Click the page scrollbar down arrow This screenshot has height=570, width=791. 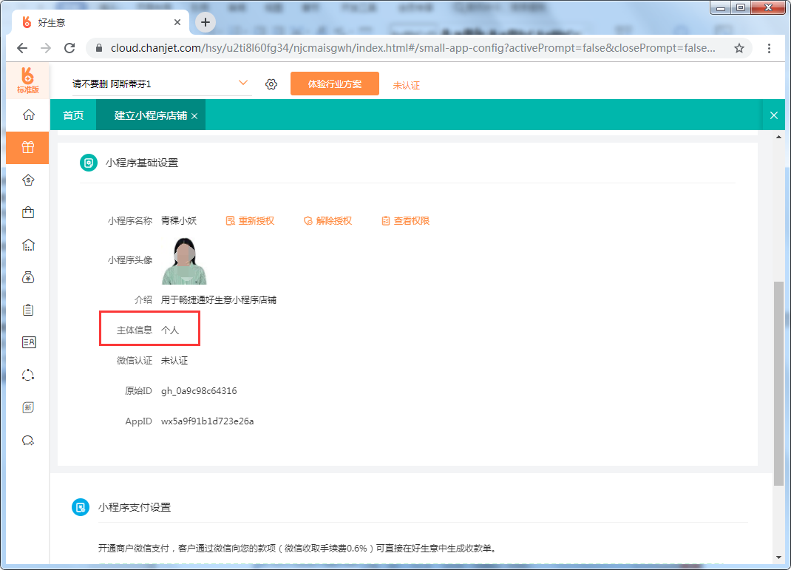pos(779,557)
